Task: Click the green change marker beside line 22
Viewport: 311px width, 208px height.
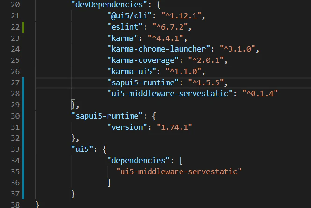Action: (x=23, y=27)
